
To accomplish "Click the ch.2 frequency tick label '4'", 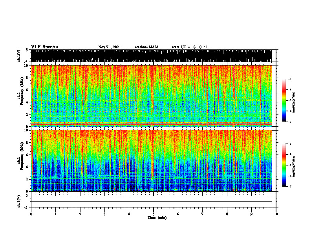I will (27, 167).
